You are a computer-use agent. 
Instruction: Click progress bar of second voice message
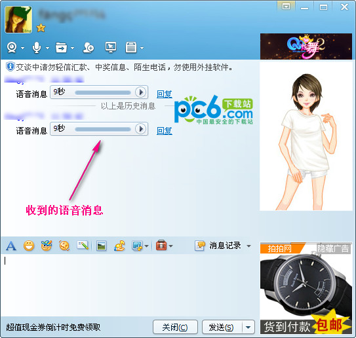[x=103, y=129]
